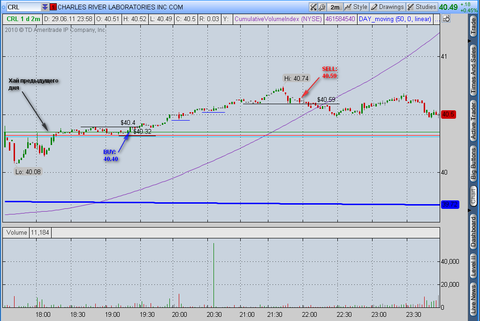Open the Active Trader tab
Image resolution: width=480 pixels, height=321 pixels.
tap(473, 121)
